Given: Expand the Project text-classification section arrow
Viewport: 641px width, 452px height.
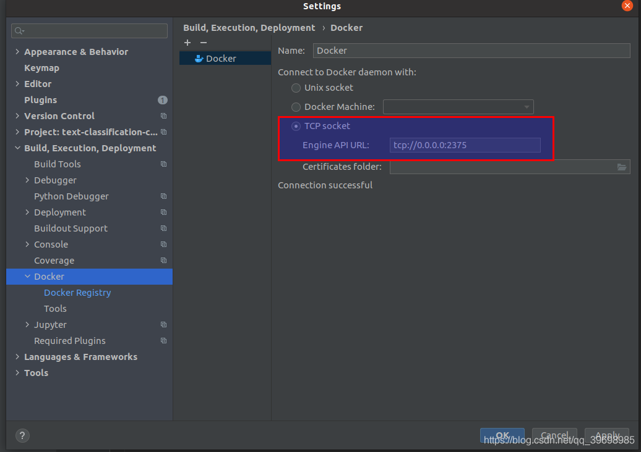Looking at the screenshot, I should click(x=17, y=132).
